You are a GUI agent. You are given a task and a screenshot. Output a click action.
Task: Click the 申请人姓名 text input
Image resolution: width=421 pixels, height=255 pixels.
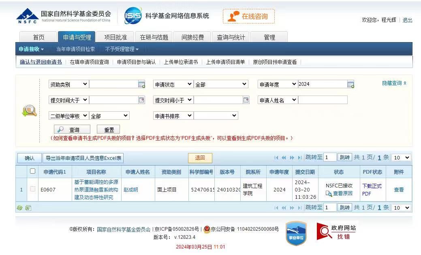tap(323, 100)
